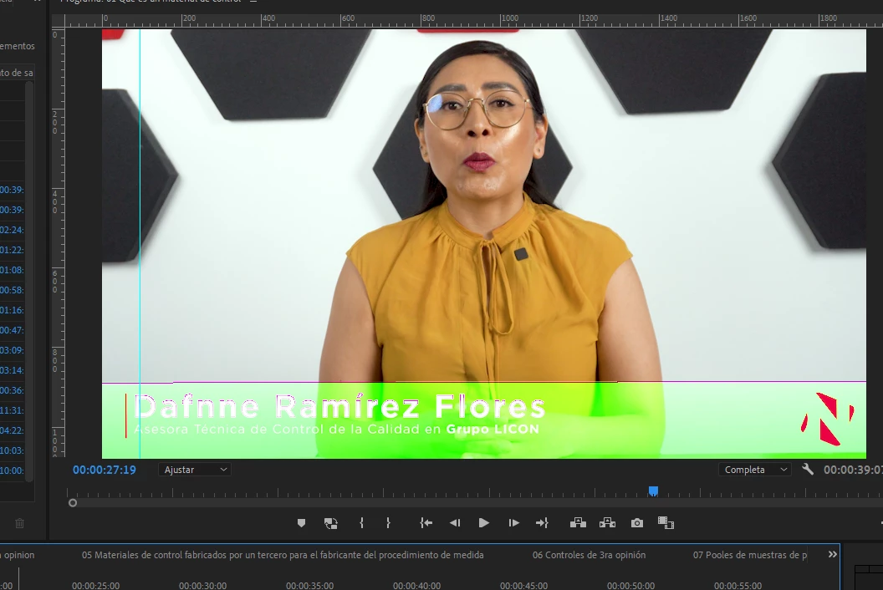The image size is (883, 590).
Task: Click the Extract button
Action: coord(607,523)
